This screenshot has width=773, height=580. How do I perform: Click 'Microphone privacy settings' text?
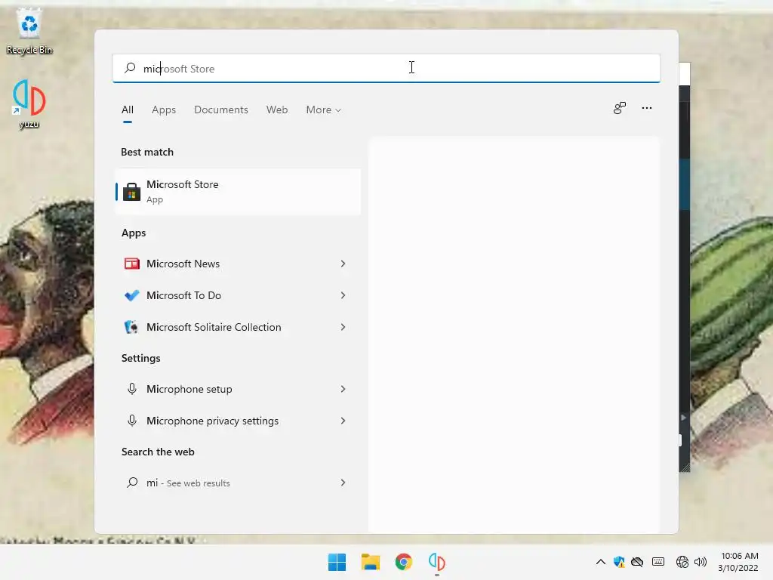(212, 421)
